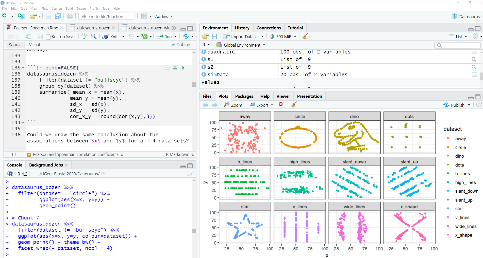The image size is (483, 258).
Task: Click the Publish button in Plots pane
Action: click(455, 105)
